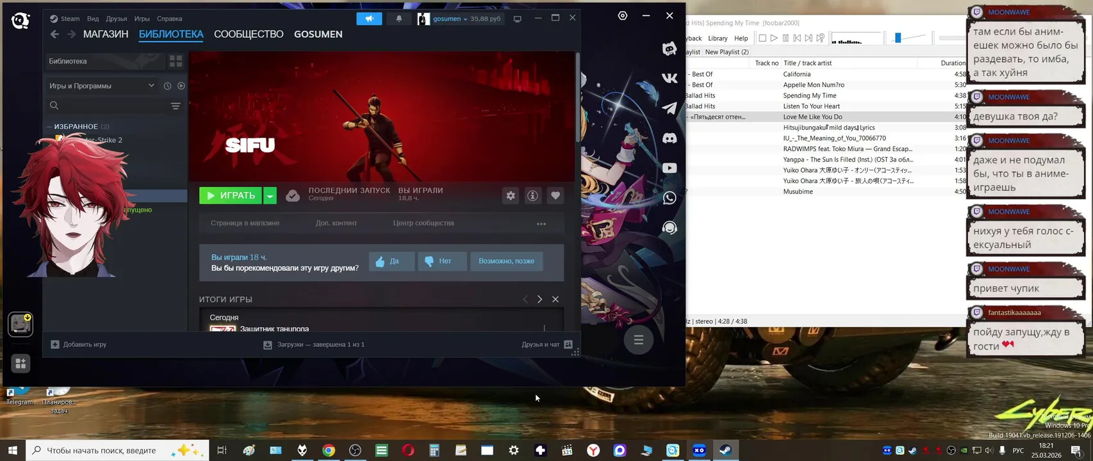Switch Steam to Big Picture mode
Screen dimensions: 1093x461
click(518, 19)
